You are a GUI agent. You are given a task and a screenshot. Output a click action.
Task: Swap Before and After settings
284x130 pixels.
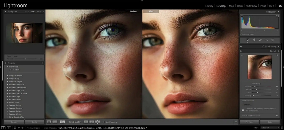(x=97, y=122)
